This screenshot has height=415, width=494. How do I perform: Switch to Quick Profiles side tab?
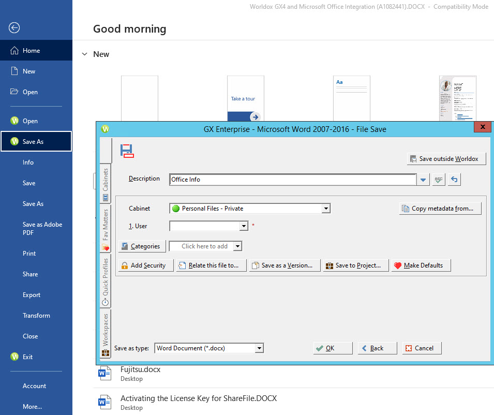106,281
